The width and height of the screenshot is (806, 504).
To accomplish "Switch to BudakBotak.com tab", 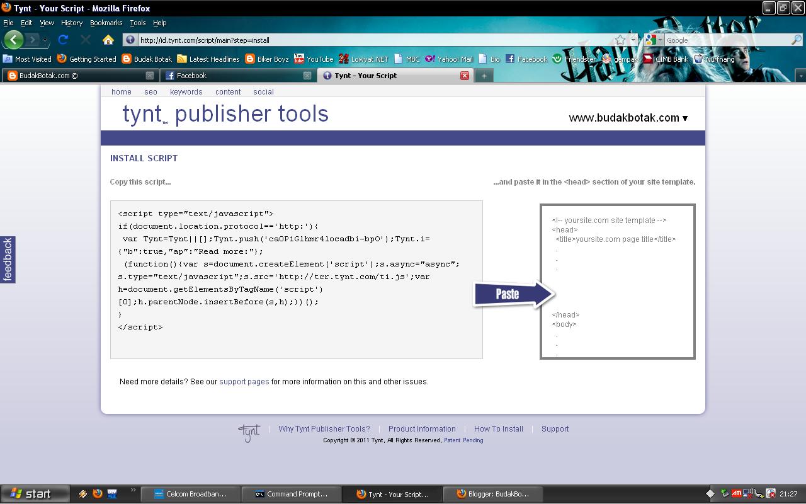I will pyautogui.click(x=80, y=76).
